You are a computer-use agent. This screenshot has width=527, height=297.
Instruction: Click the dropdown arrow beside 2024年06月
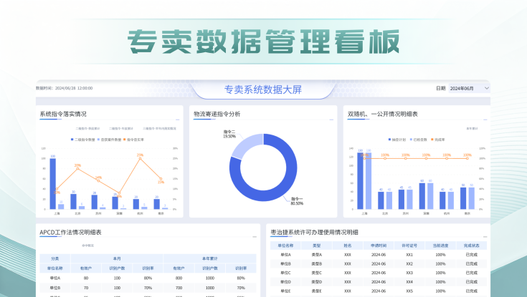click(x=487, y=88)
